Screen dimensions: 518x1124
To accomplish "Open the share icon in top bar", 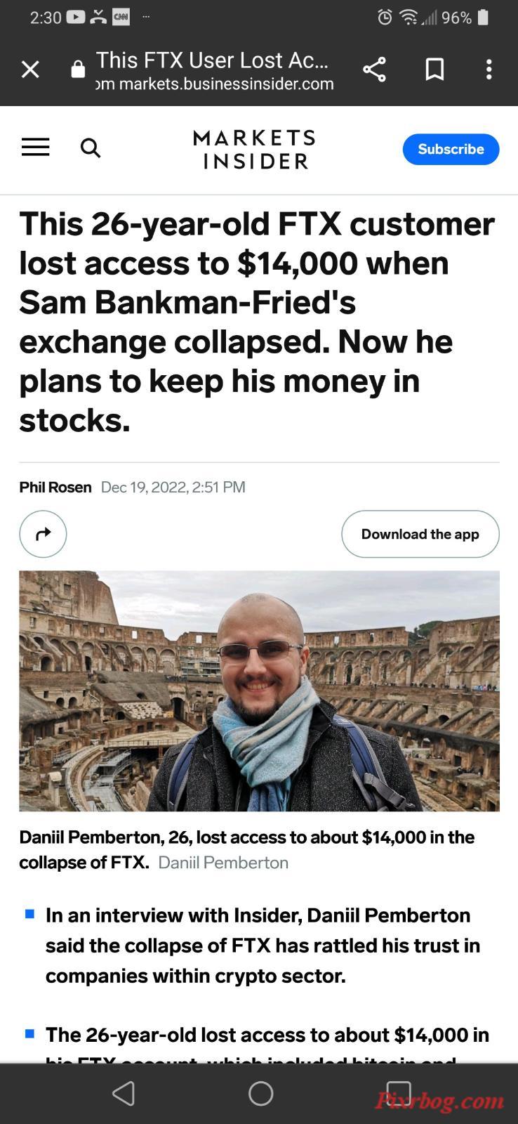I will click(374, 70).
